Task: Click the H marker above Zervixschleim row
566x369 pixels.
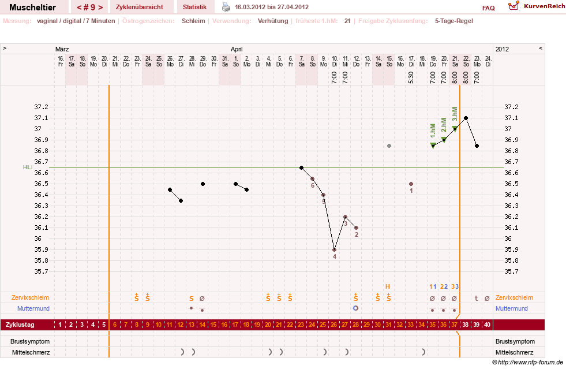Action: 388,286
